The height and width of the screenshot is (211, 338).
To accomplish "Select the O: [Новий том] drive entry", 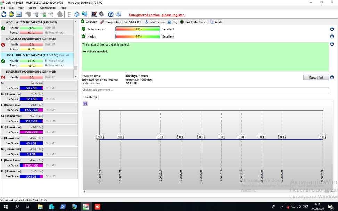I will 39,174.
